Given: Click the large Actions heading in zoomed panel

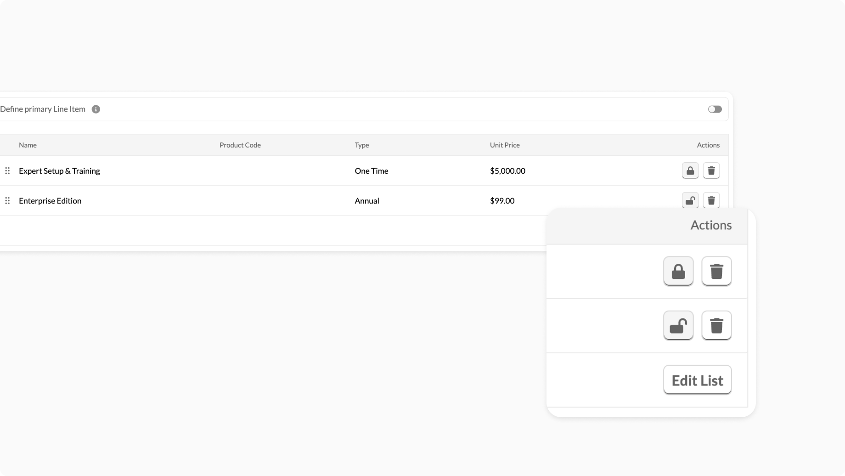Looking at the screenshot, I should click(711, 225).
